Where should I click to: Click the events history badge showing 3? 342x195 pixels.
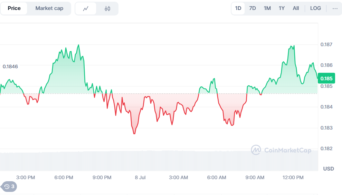(x=9, y=187)
